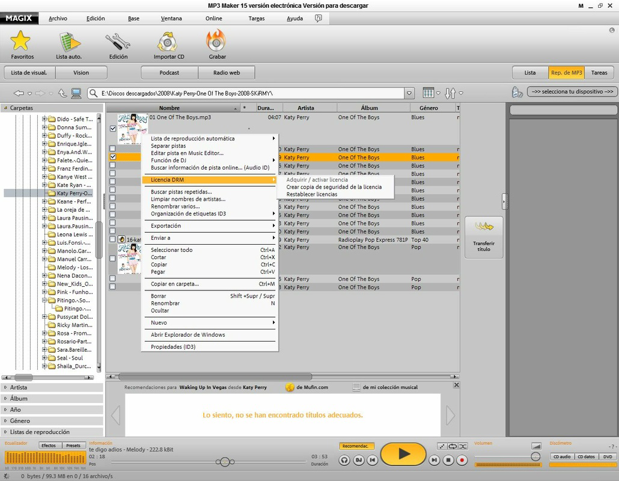
Task: Click the next track button
Action: click(x=434, y=460)
